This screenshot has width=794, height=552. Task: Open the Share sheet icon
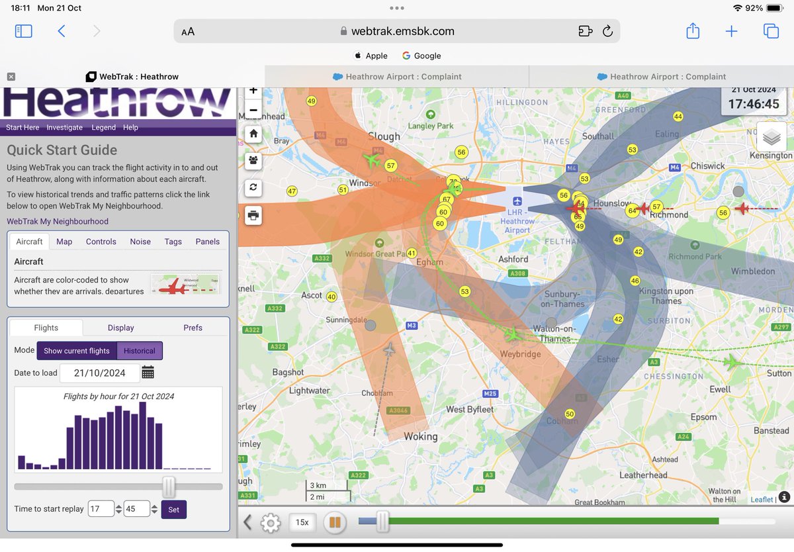(693, 30)
